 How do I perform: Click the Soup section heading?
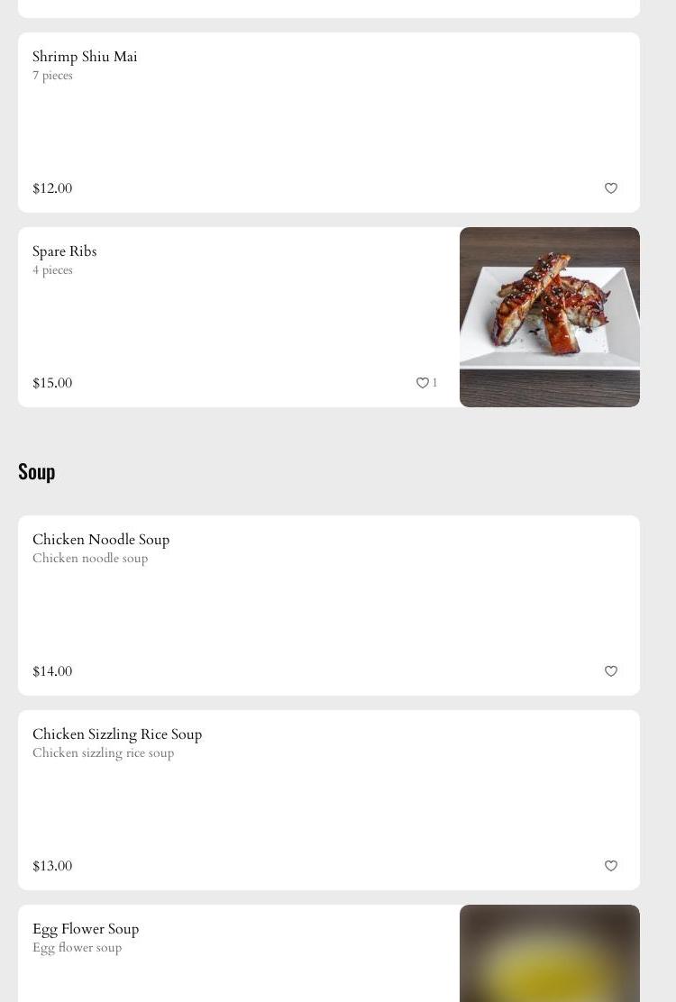pos(37,471)
